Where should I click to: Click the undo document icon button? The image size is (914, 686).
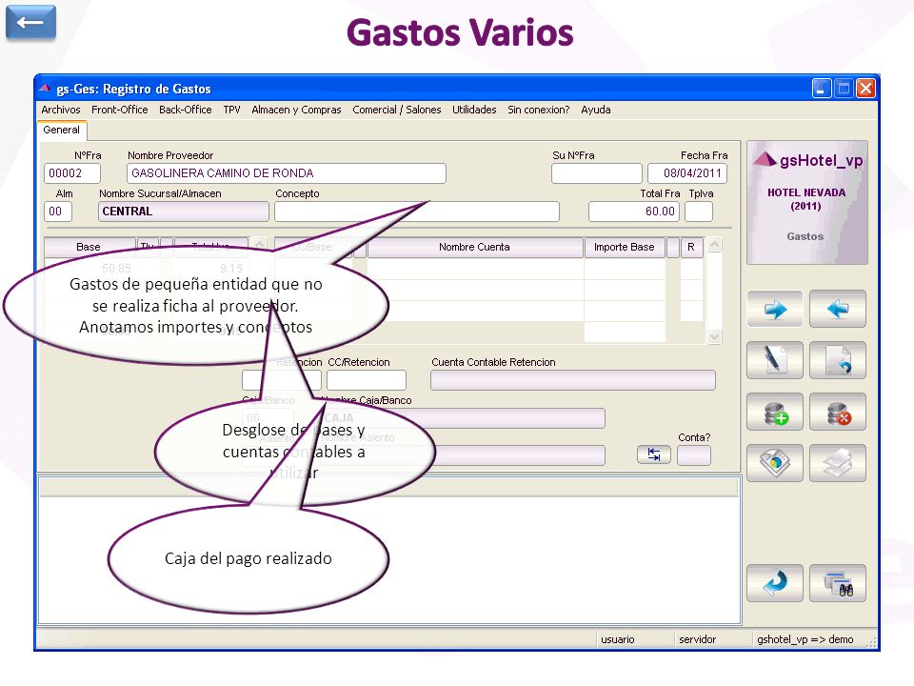tap(838, 360)
